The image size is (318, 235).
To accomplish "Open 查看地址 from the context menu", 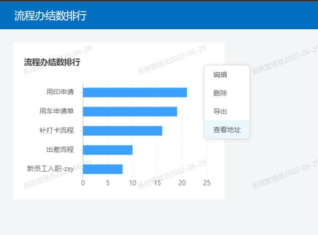I will (227, 130).
